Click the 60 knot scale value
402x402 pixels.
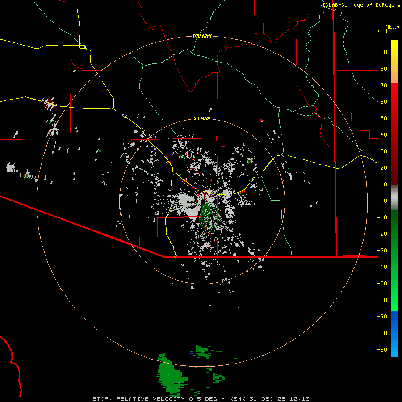pyautogui.click(x=384, y=101)
